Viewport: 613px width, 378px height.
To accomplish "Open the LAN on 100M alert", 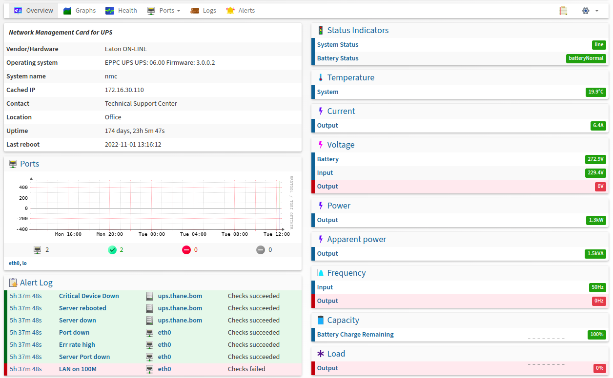I will 78,369.
